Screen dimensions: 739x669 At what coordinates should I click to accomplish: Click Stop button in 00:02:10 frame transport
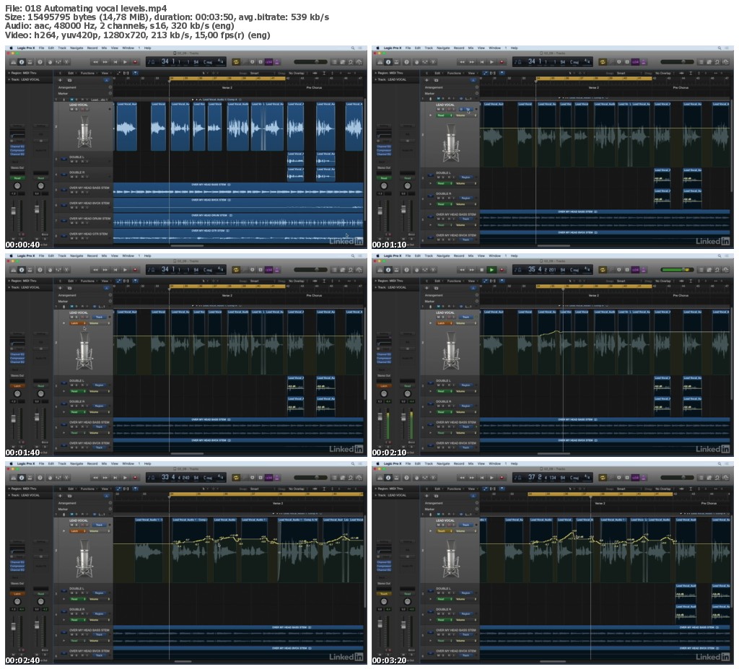[481, 270]
